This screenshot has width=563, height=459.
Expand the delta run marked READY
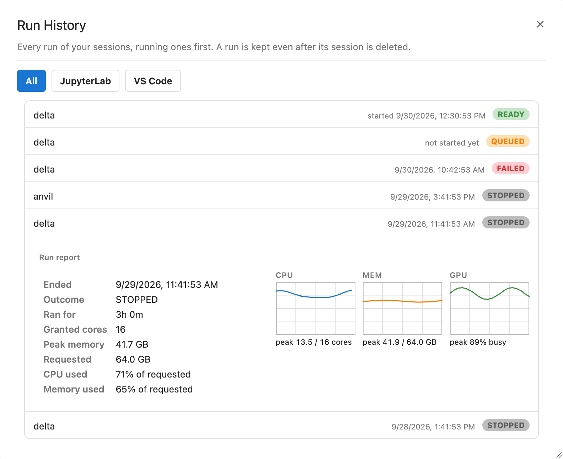281,115
